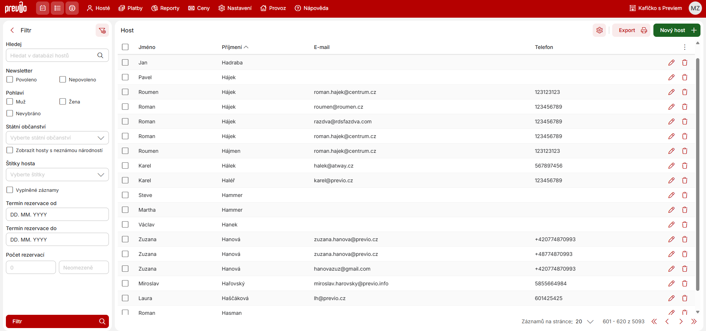Screen dimensions: 706x331
Task: Select the row checkbox for Martha Hammer
Action: [x=125, y=210]
